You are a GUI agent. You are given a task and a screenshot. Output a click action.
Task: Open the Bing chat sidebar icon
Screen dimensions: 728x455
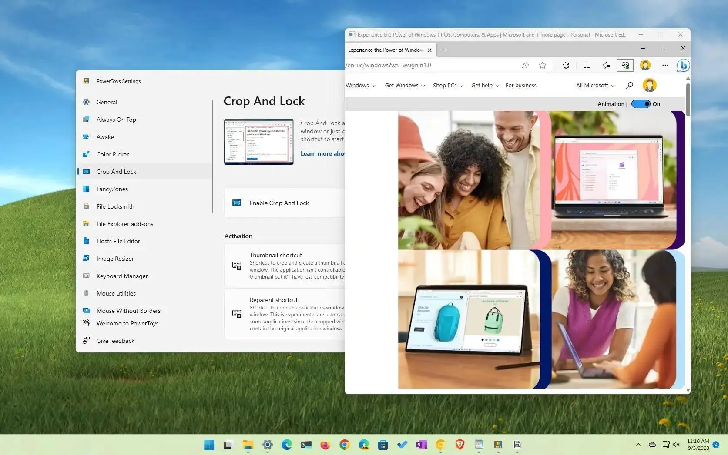(683, 65)
